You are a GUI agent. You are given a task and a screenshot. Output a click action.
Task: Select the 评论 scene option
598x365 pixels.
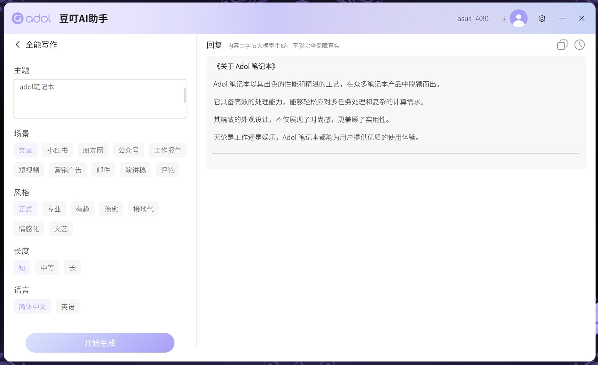[168, 170]
